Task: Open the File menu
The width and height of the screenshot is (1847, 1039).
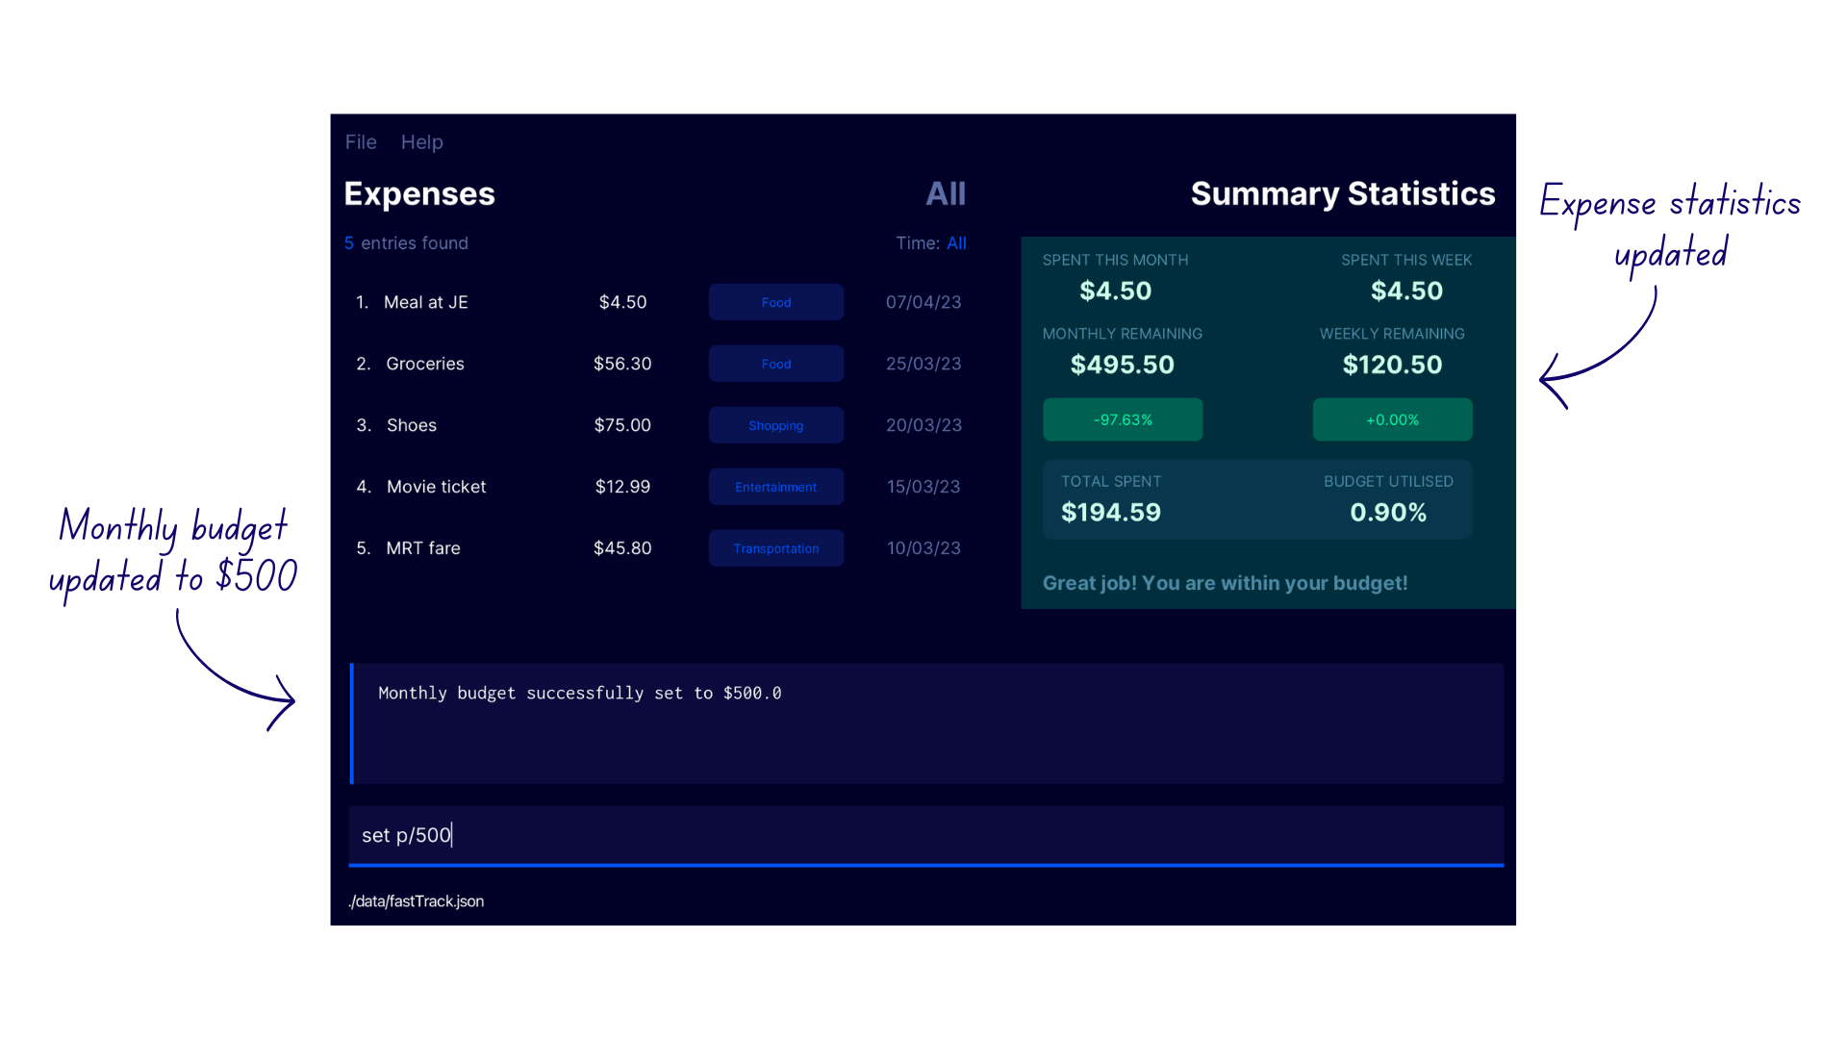Action: [x=361, y=142]
